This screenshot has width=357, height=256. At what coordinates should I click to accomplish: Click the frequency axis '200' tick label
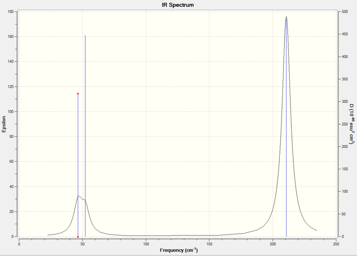coord(273,244)
